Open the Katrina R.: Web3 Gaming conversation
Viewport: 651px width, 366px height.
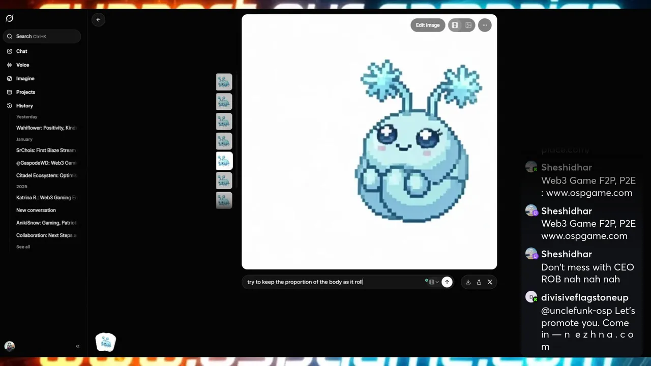[46, 197]
